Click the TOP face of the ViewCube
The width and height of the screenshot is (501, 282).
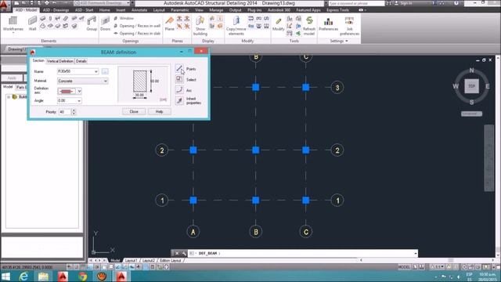pos(471,86)
